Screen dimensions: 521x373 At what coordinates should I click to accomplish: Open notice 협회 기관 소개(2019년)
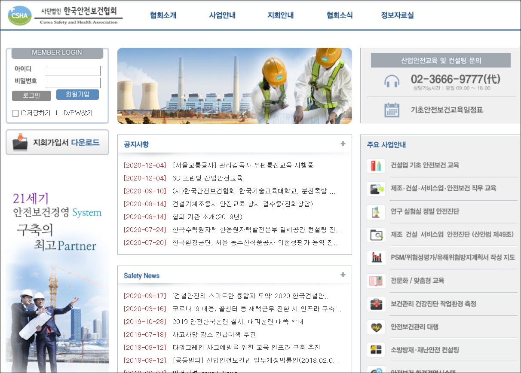point(208,217)
